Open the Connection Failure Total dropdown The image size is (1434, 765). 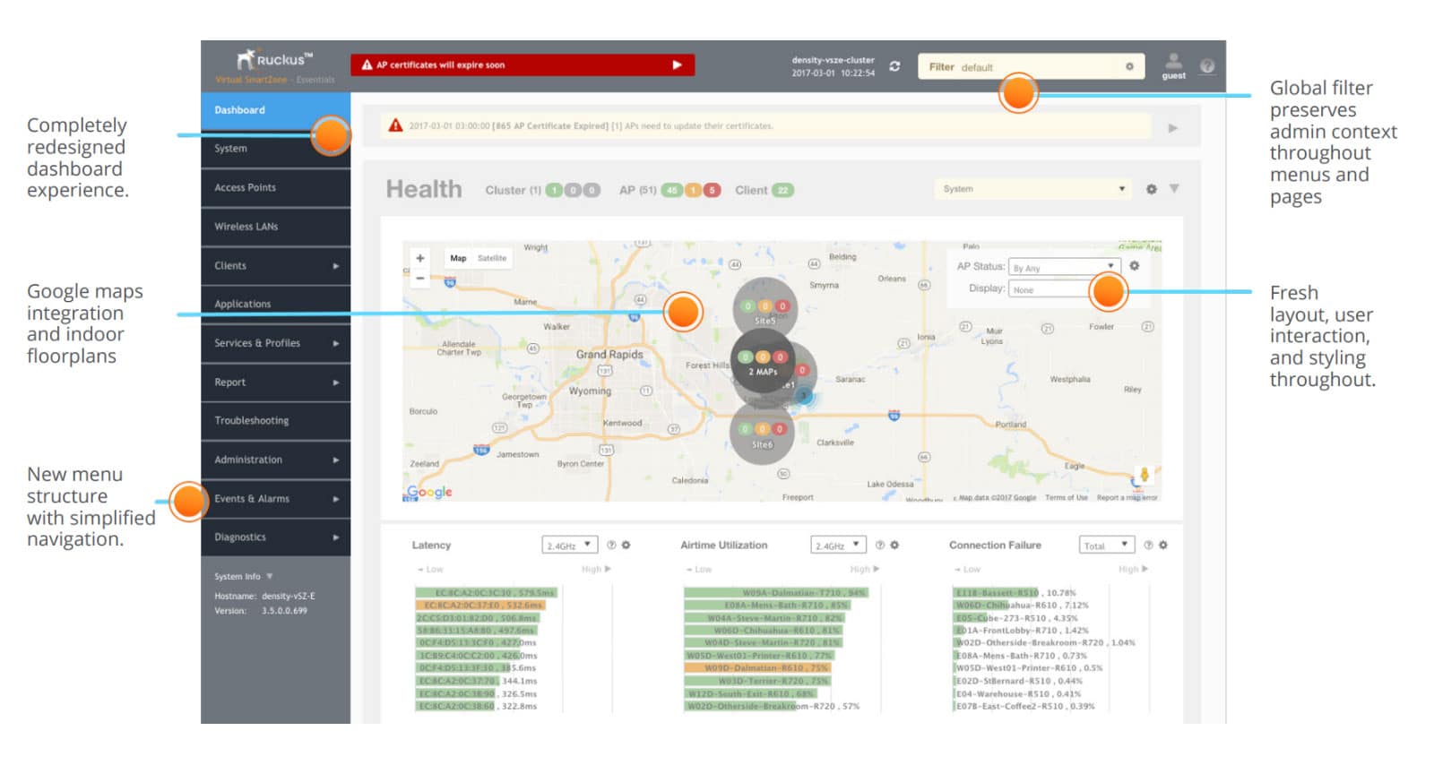1108,545
